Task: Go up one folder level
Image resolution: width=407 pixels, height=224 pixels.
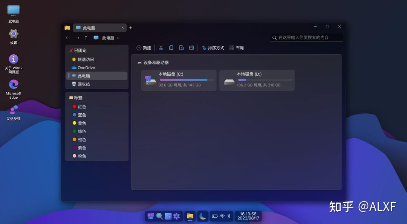Action: 86,38
